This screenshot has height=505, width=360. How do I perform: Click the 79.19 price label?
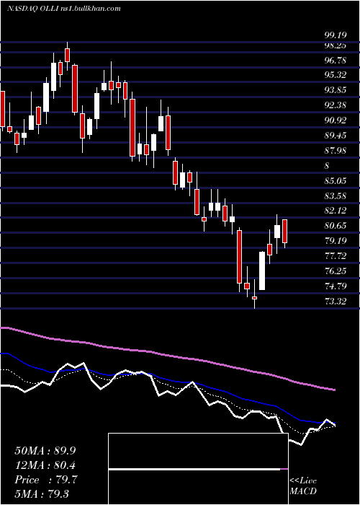pos(336,240)
